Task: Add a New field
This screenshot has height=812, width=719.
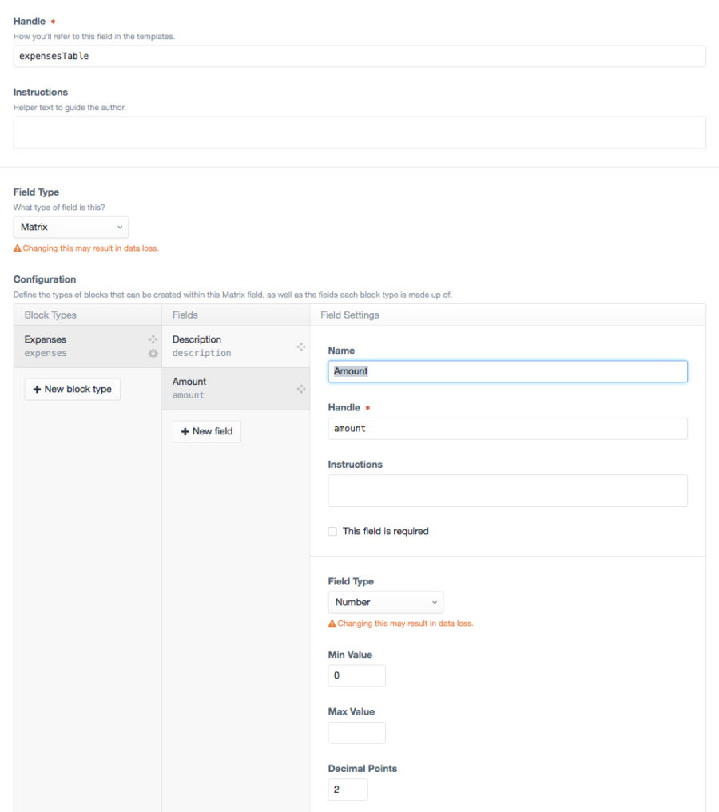Action: pyautogui.click(x=207, y=431)
